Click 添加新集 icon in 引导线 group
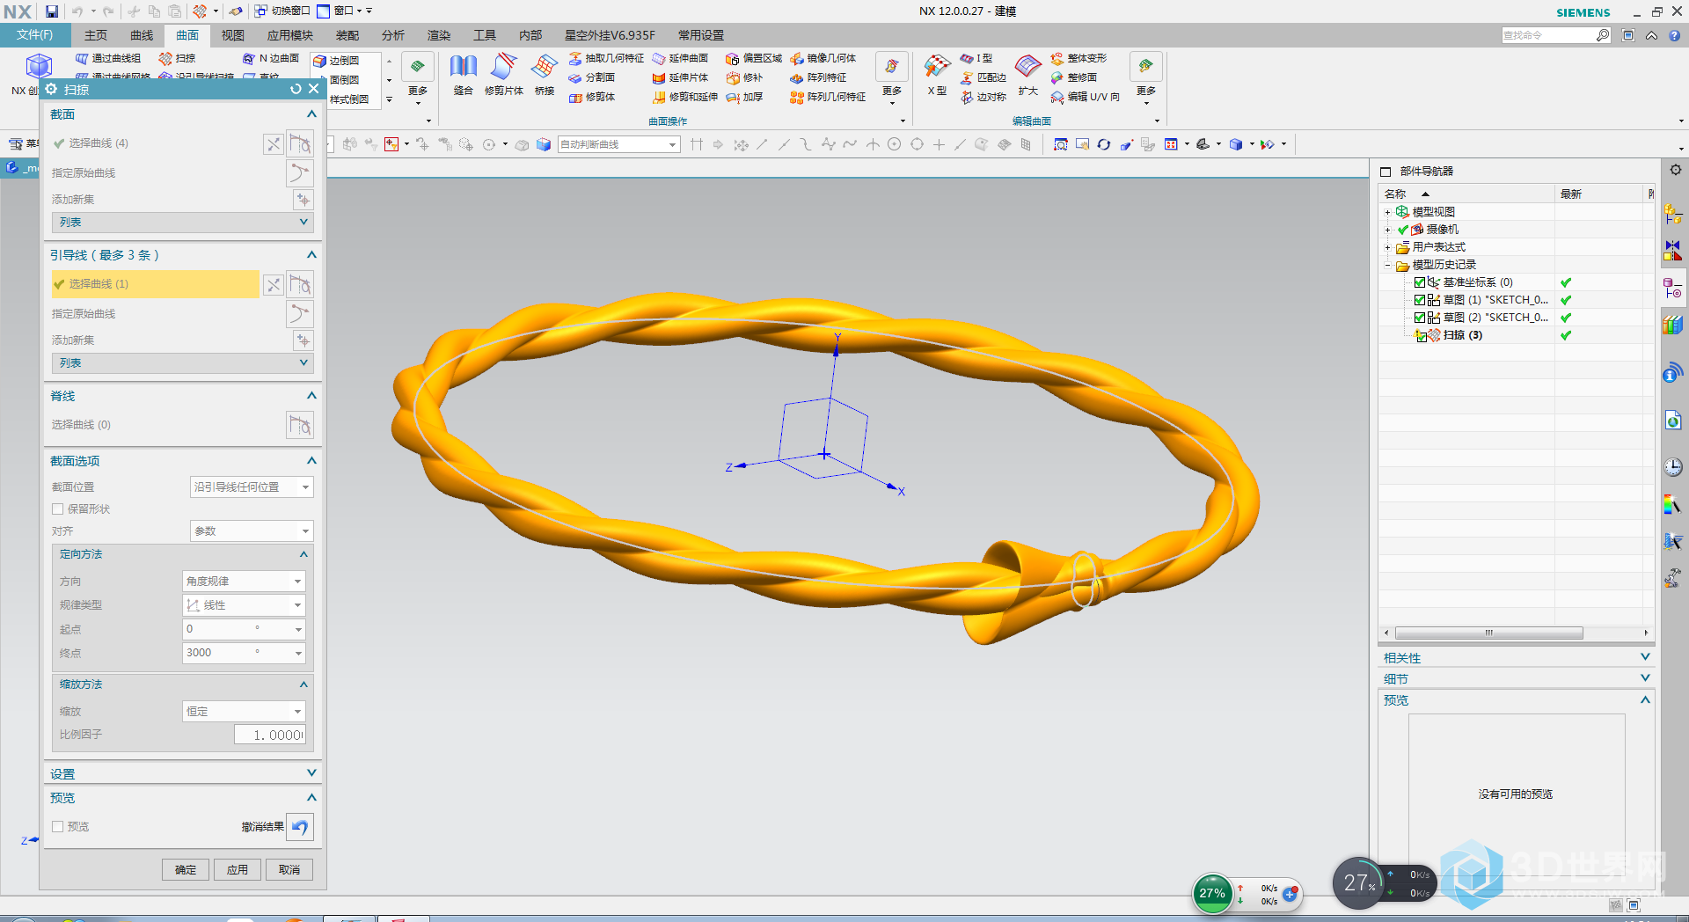The height and width of the screenshot is (922, 1689). 303,340
